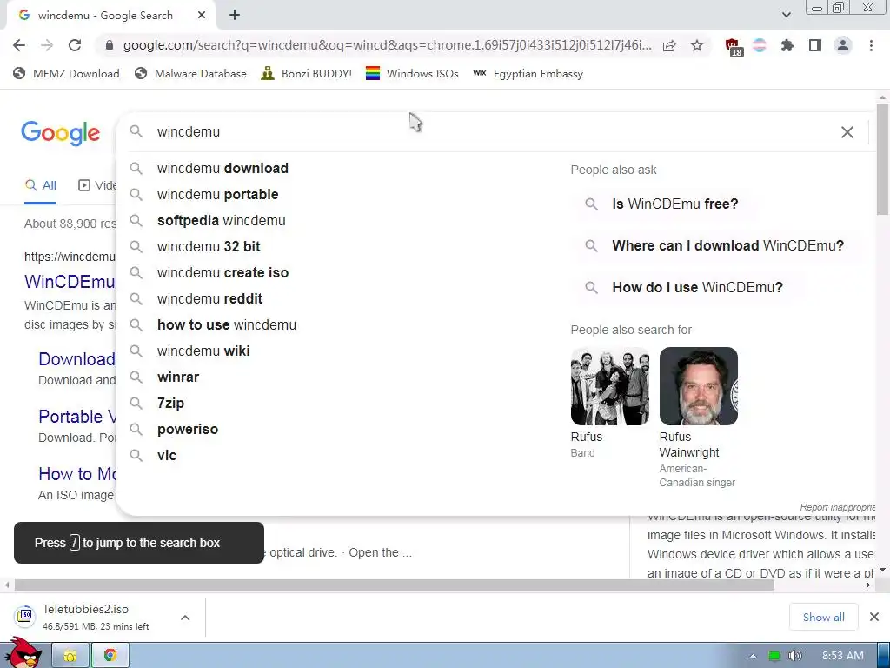Open Start menu Angry Birds icon
Viewport: 890px width, 668px height.
tap(23, 653)
